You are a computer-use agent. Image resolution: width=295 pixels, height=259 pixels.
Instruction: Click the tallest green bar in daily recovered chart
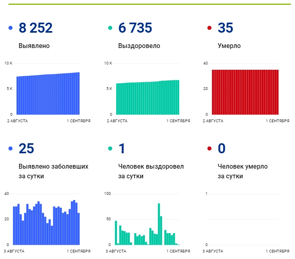tap(159, 224)
